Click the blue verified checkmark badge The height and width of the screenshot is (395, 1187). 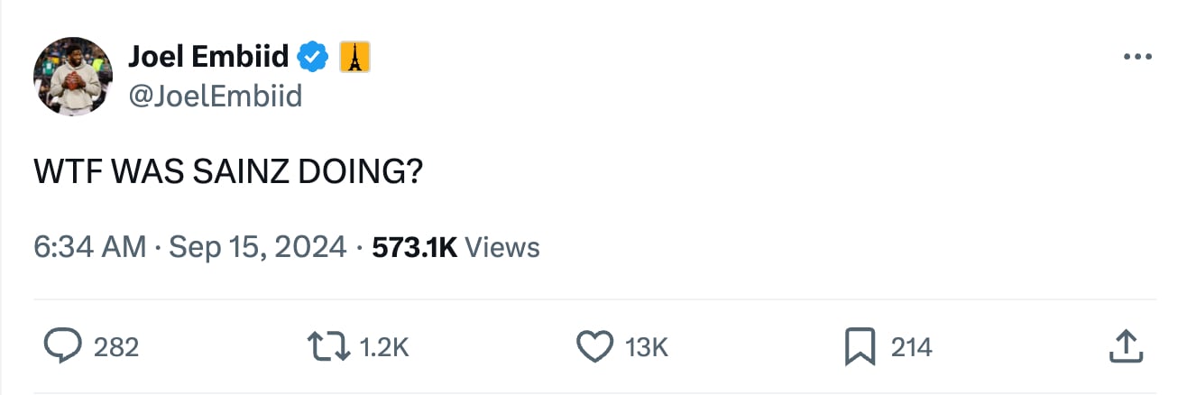tap(313, 58)
